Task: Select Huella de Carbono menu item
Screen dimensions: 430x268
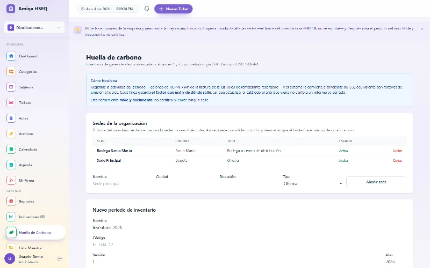Action: tap(35, 233)
